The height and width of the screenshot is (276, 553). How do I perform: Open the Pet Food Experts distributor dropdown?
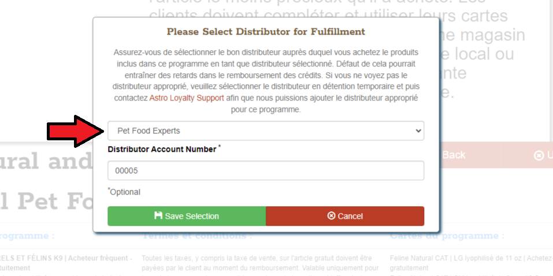[265, 131]
